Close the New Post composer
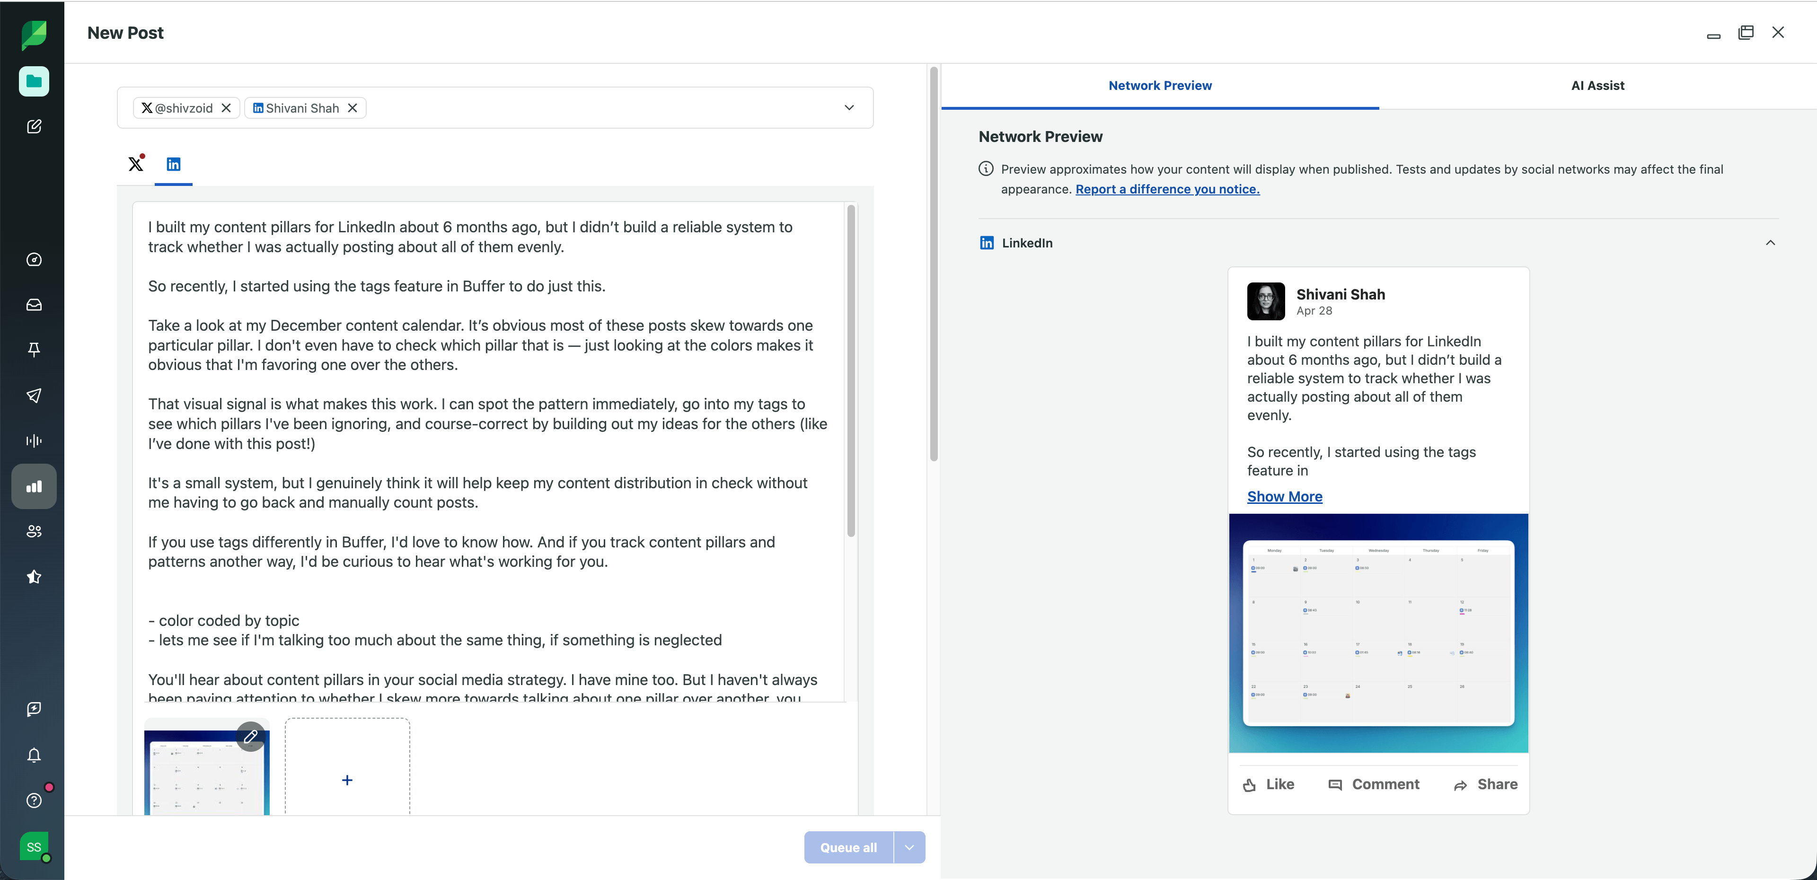The height and width of the screenshot is (880, 1817). coord(1778,33)
